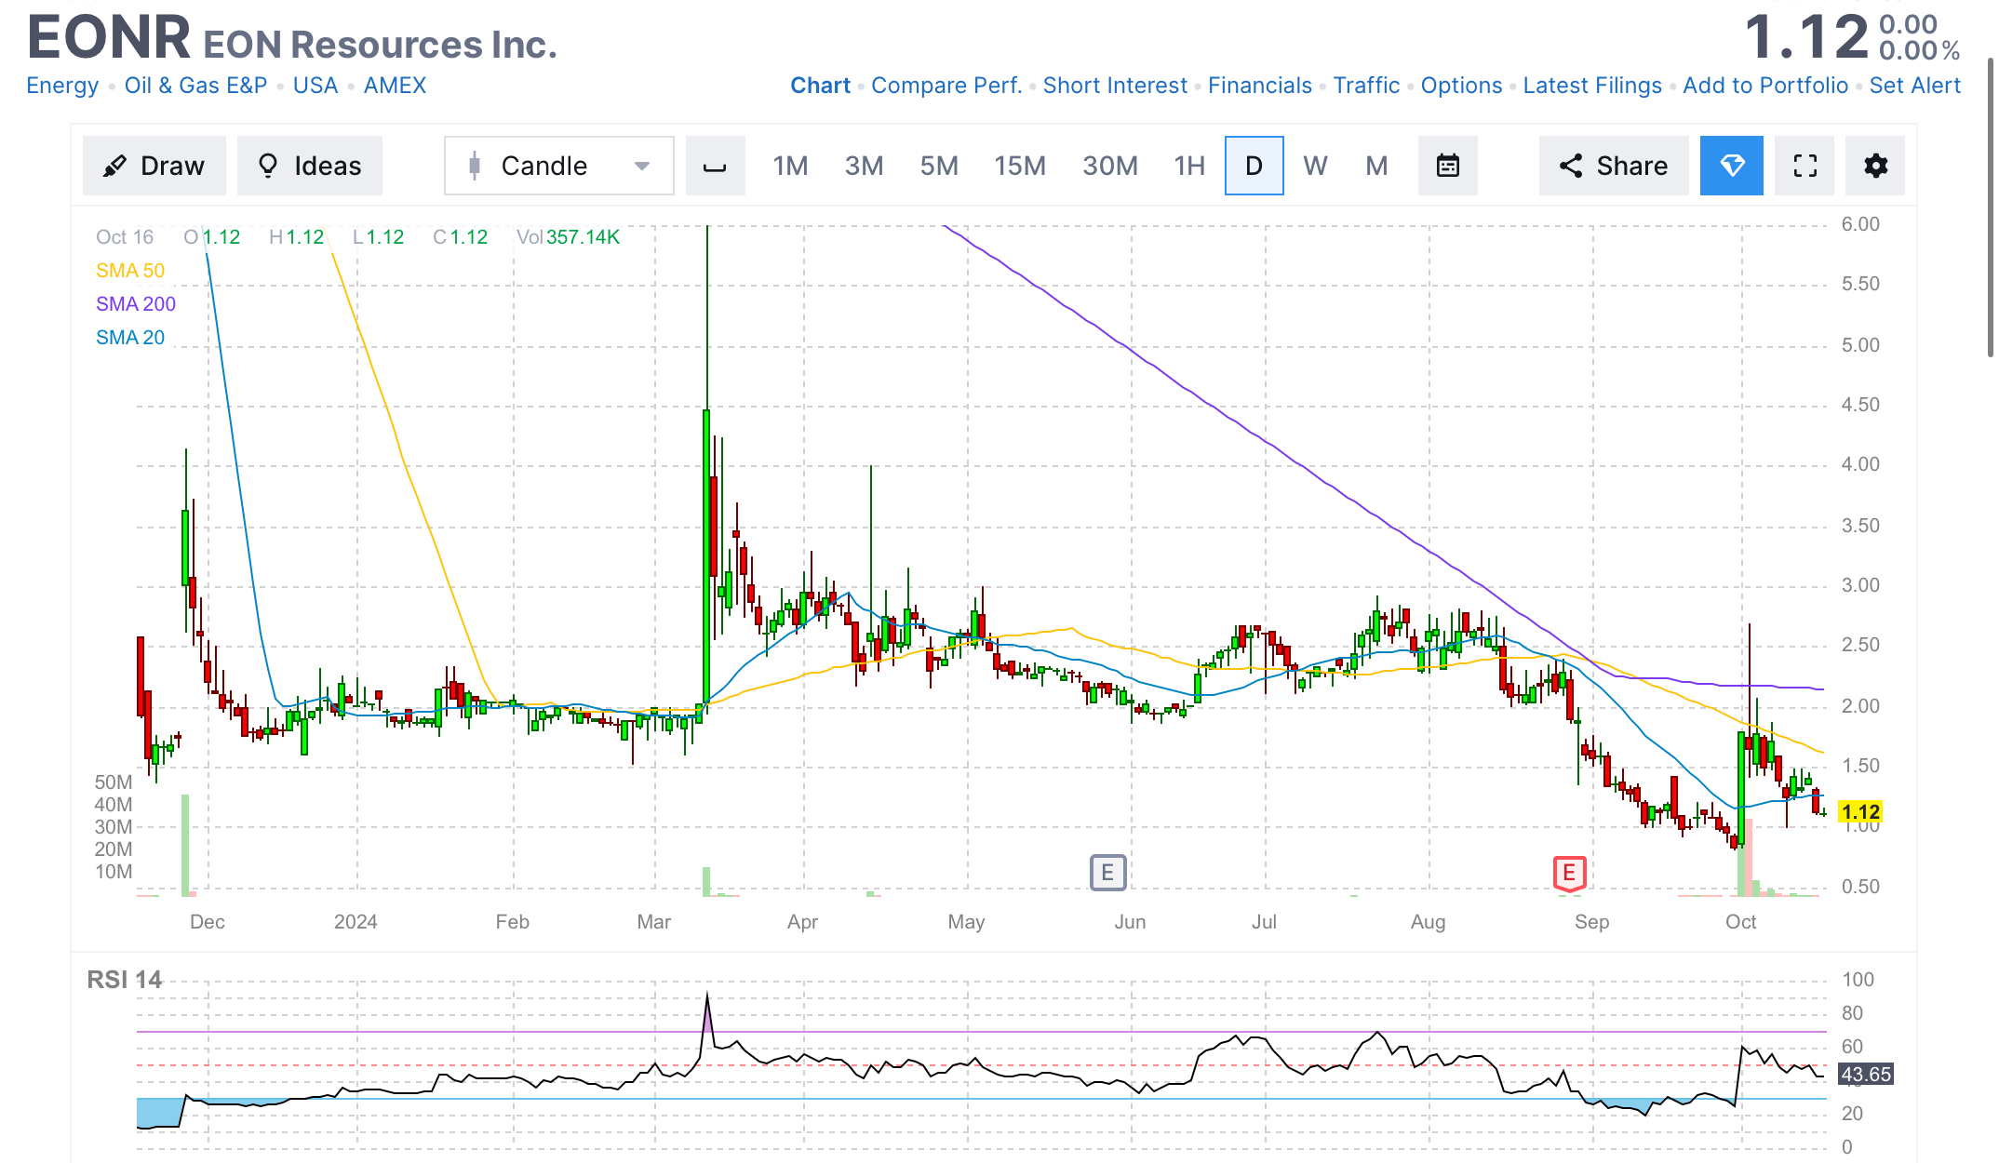Select the Draw pencil tool
1999x1163 pixels.
[x=154, y=165]
